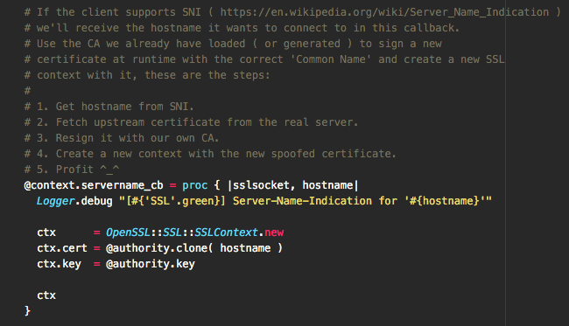Click the lone '#' empty comment line

27,91
